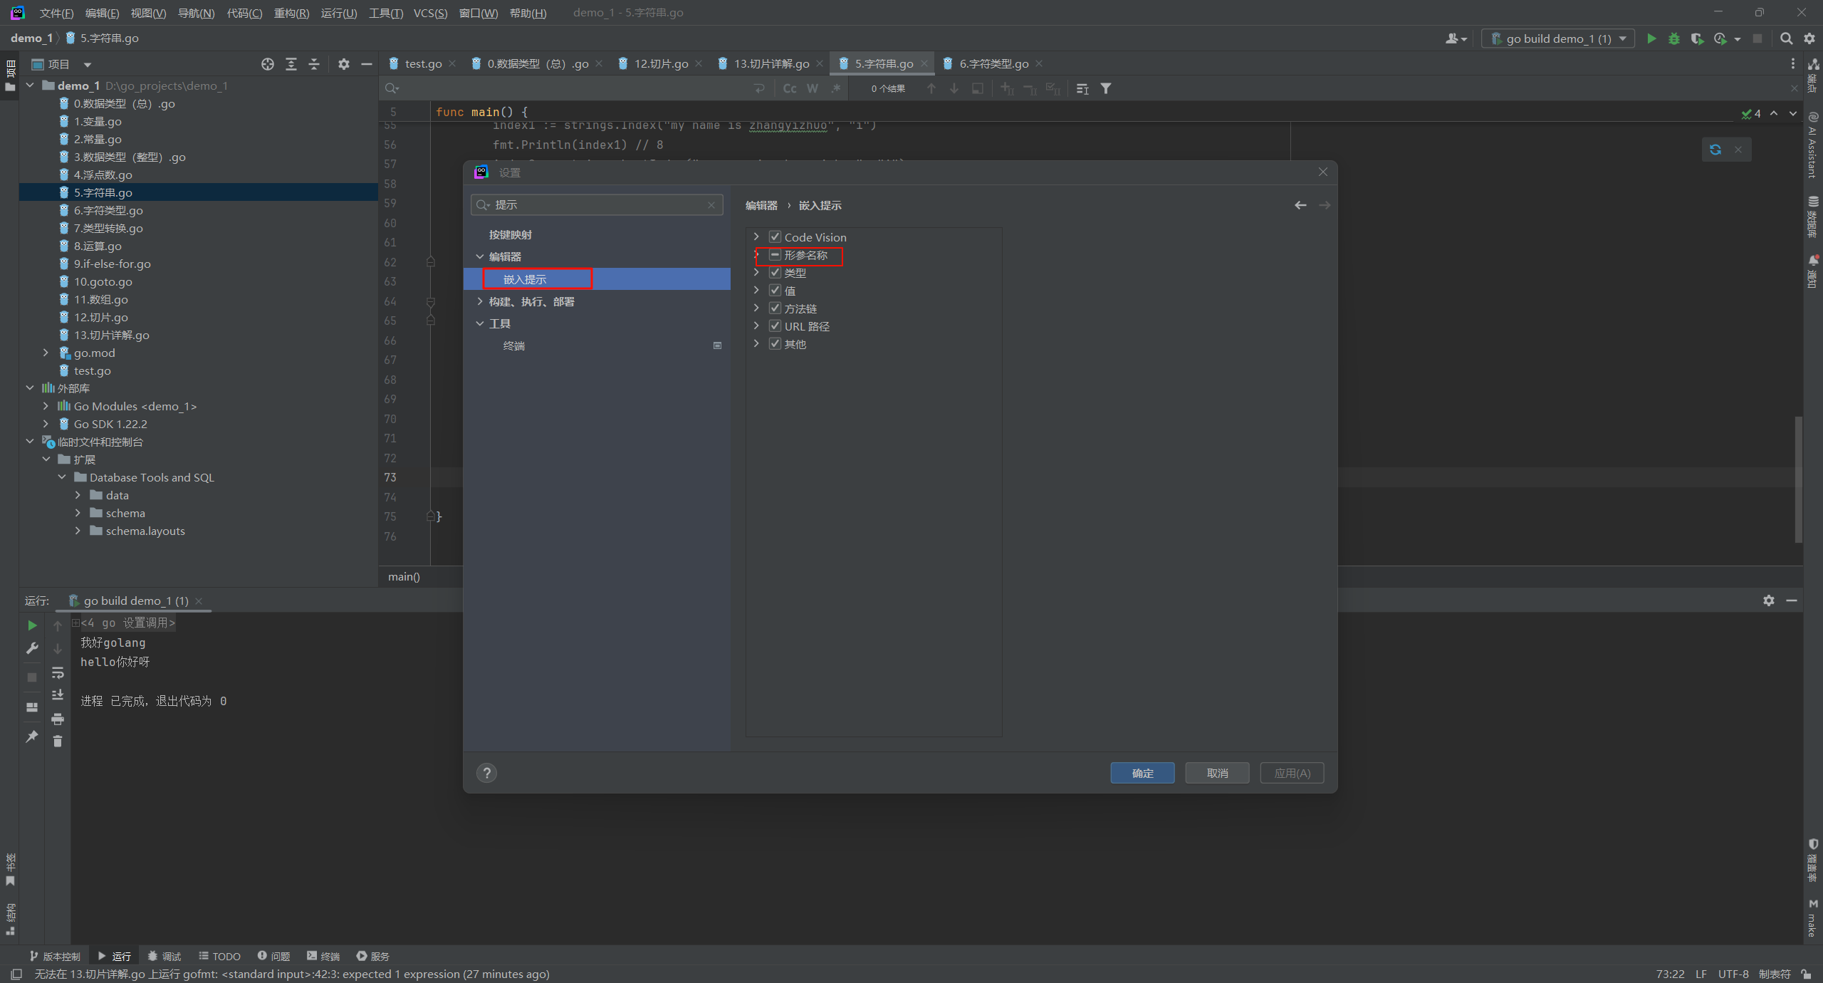Click the locate-file target icon in project panel
The image size is (1823, 983).
click(268, 64)
